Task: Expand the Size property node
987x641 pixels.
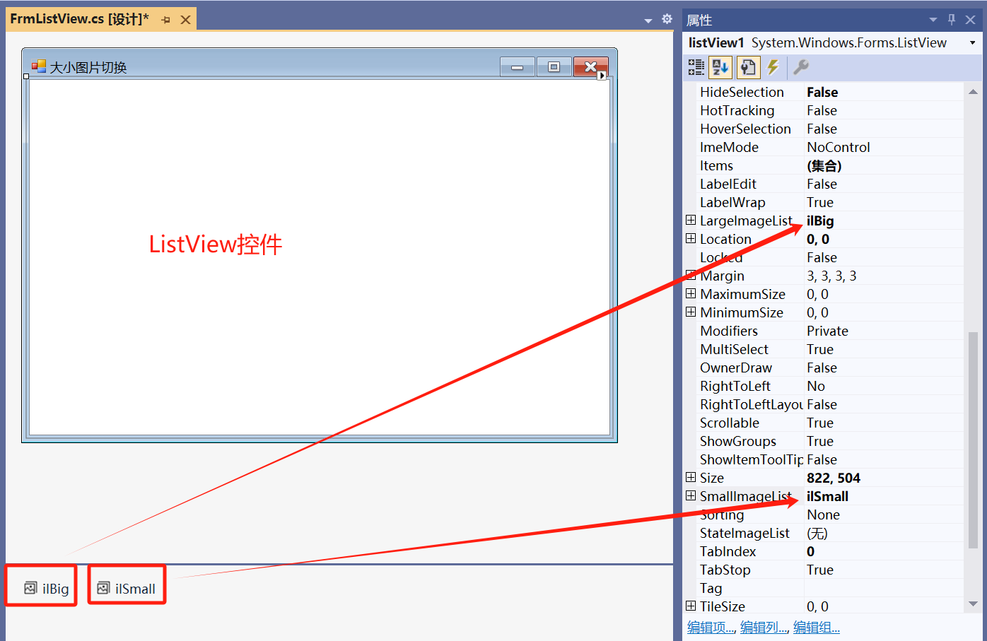Action: pyautogui.click(x=691, y=478)
